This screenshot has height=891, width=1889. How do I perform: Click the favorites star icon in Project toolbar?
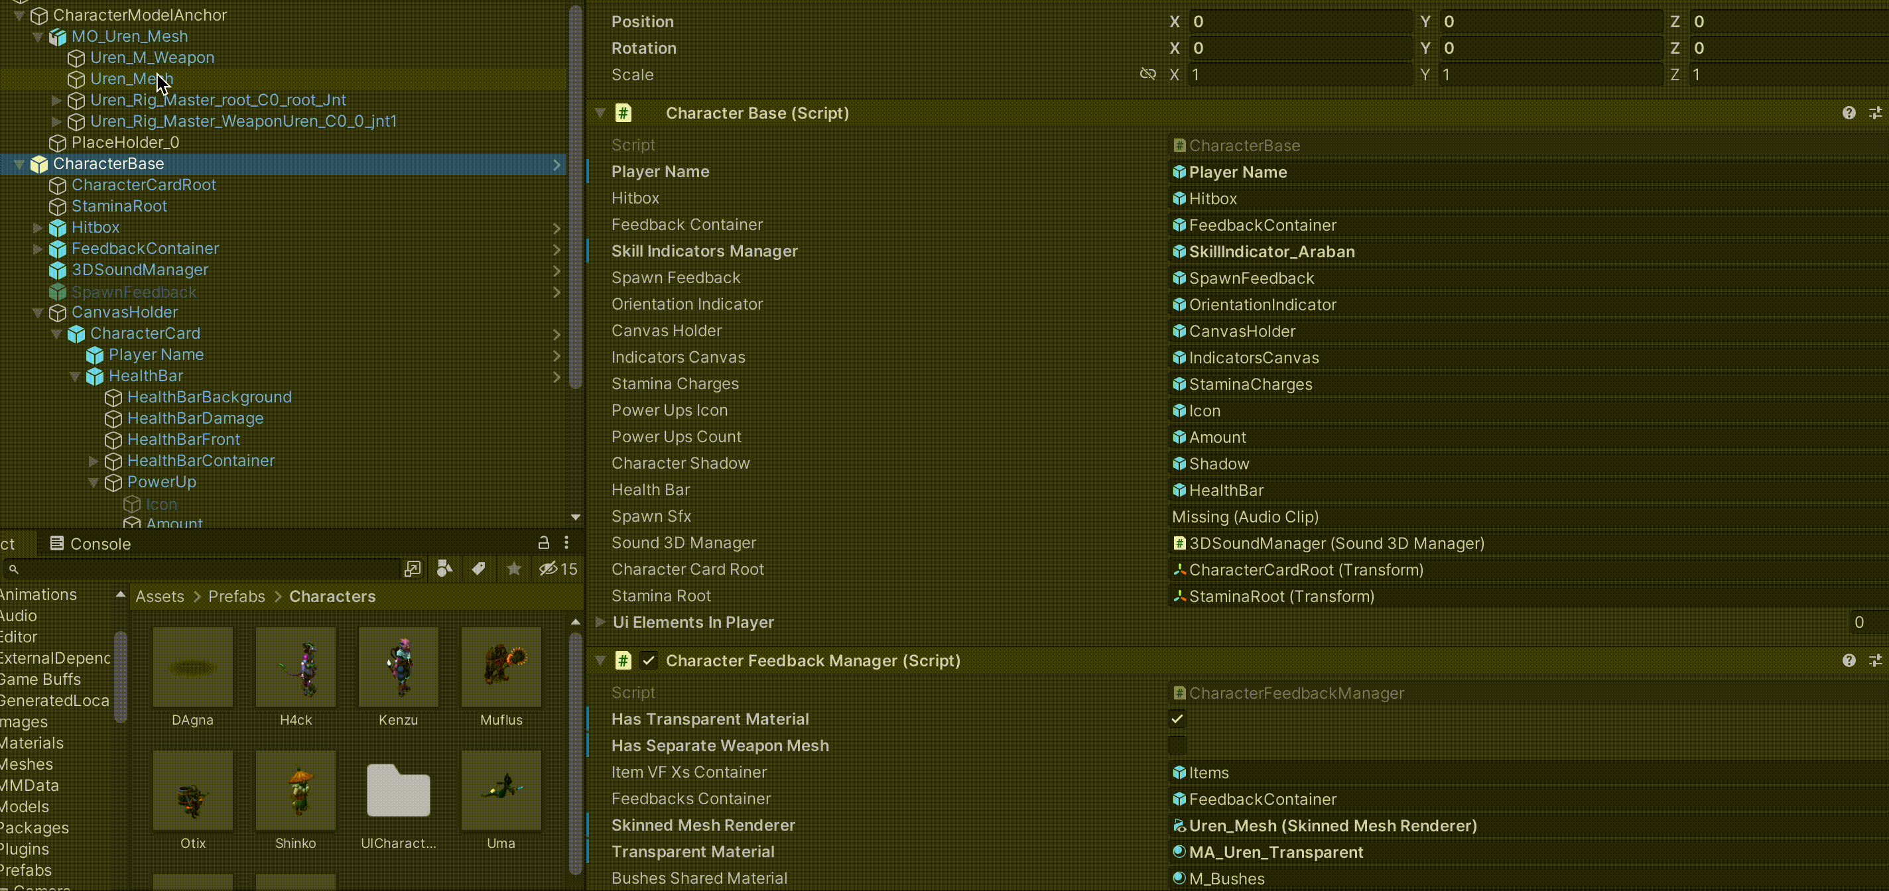(514, 569)
